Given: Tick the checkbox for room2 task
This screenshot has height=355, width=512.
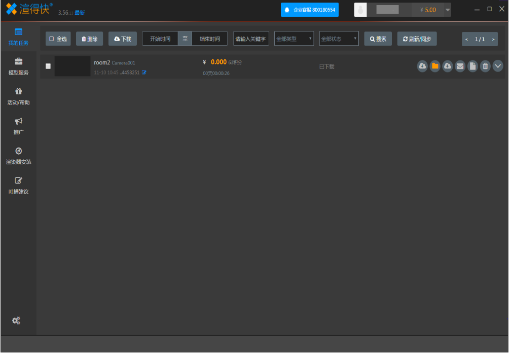Looking at the screenshot, I should pyautogui.click(x=48, y=66).
